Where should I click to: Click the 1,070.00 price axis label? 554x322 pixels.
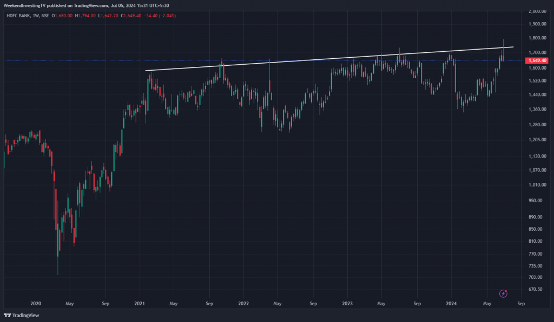[x=537, y=170]
